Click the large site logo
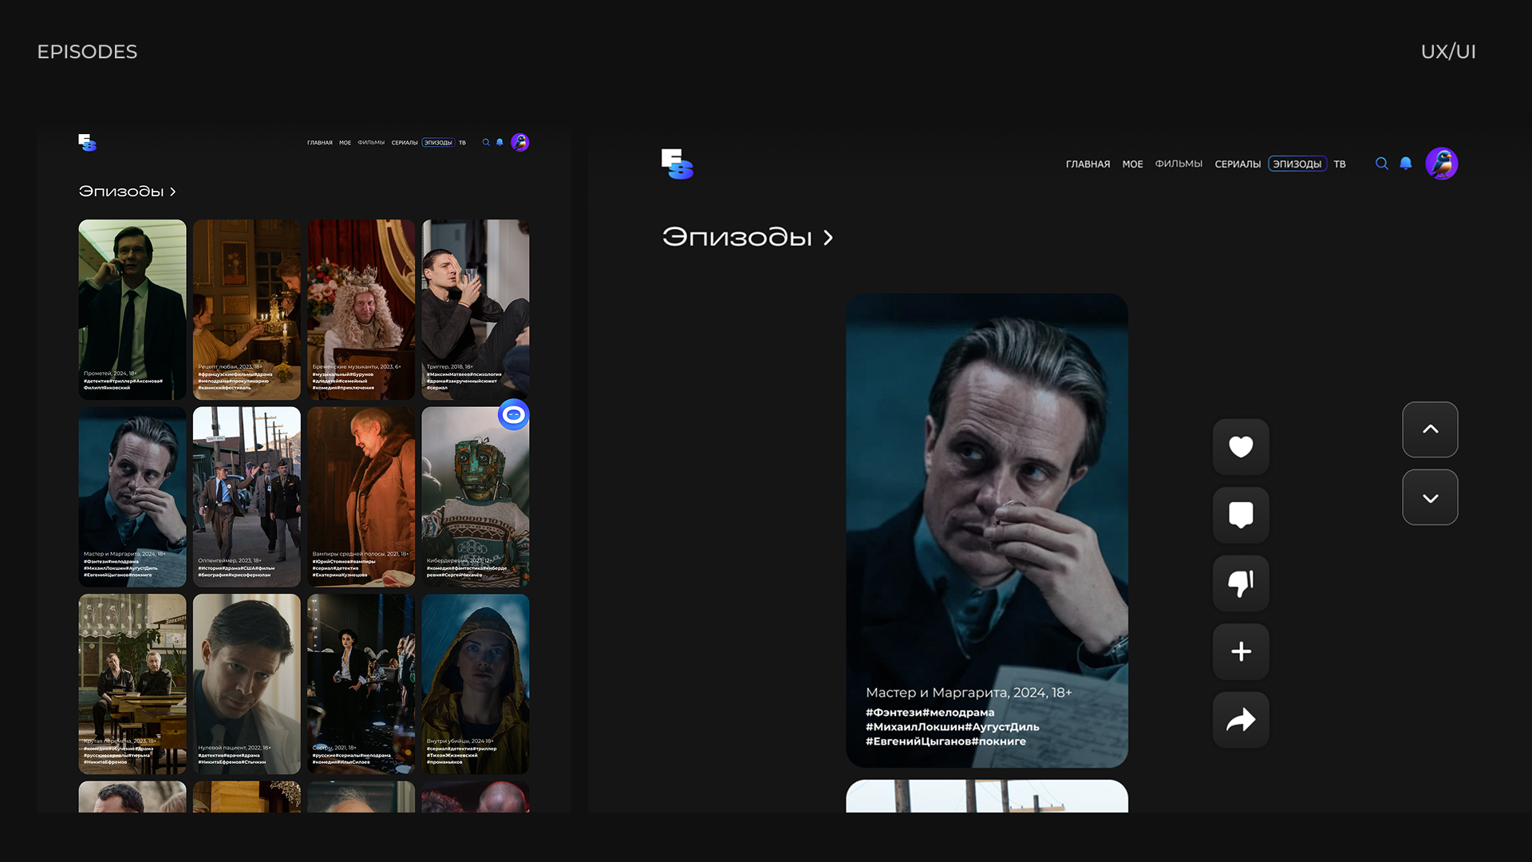 pyautogui.click(x=677, y=164)
